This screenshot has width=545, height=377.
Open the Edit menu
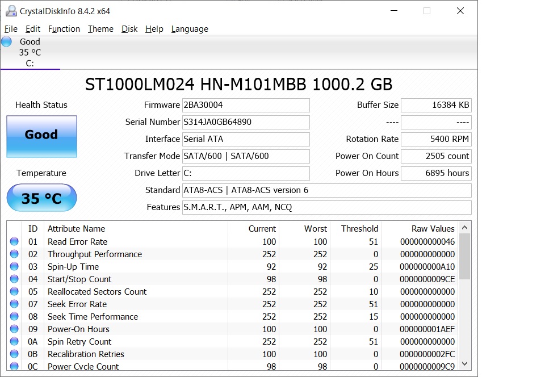click(x=33, y=29)
